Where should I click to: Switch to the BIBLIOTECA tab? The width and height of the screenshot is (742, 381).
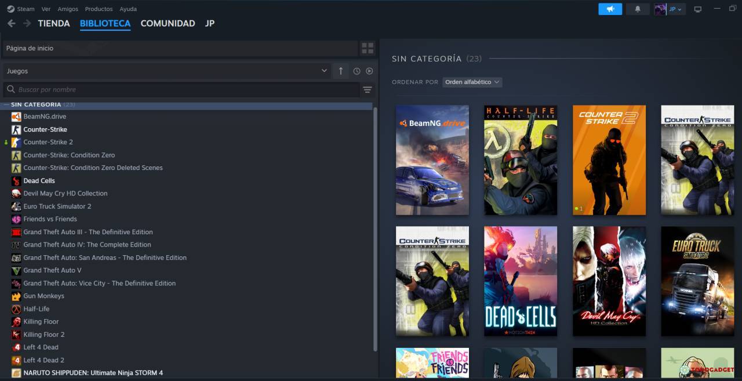105,23
